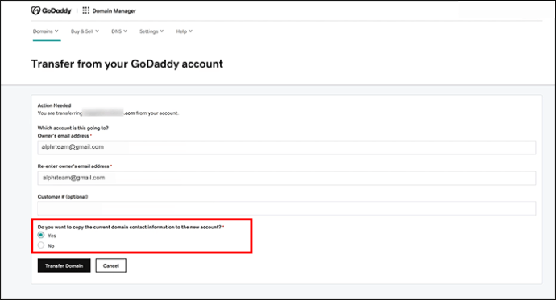The height and width of the screenshot is (300, 556).
Task: Select No for copying contact information
Action: tap(41, 245)
